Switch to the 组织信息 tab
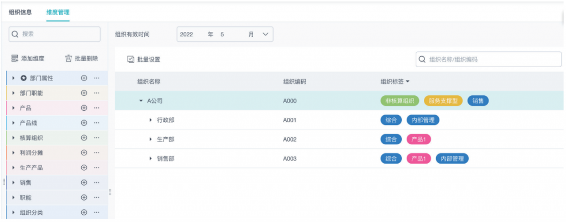Image resolution: width=566 pixels, height=222 pixels. point(20,12)
